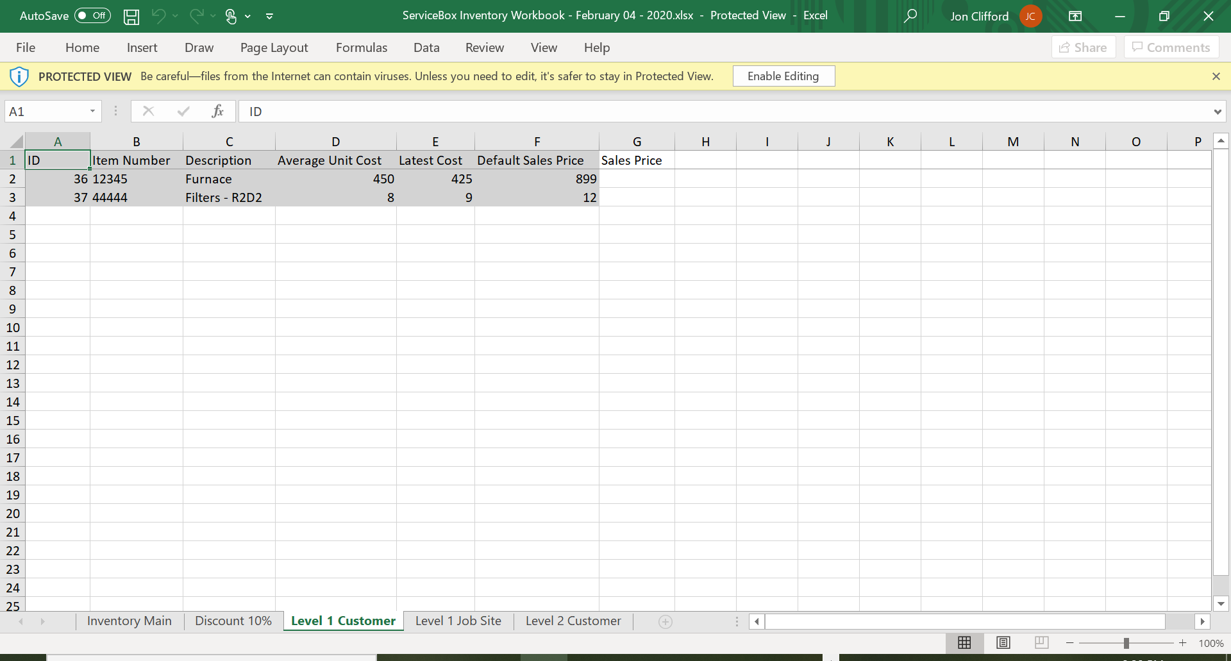Switch to the Home ribbon tab
This screenshot has width=1231, height=661.
pos(82,47)
